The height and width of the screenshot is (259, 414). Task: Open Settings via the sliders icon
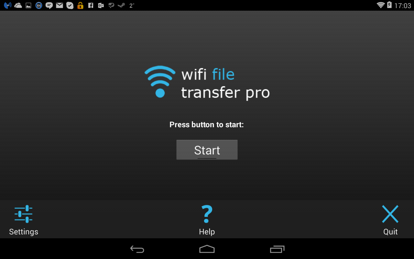(x=24, y=214)
